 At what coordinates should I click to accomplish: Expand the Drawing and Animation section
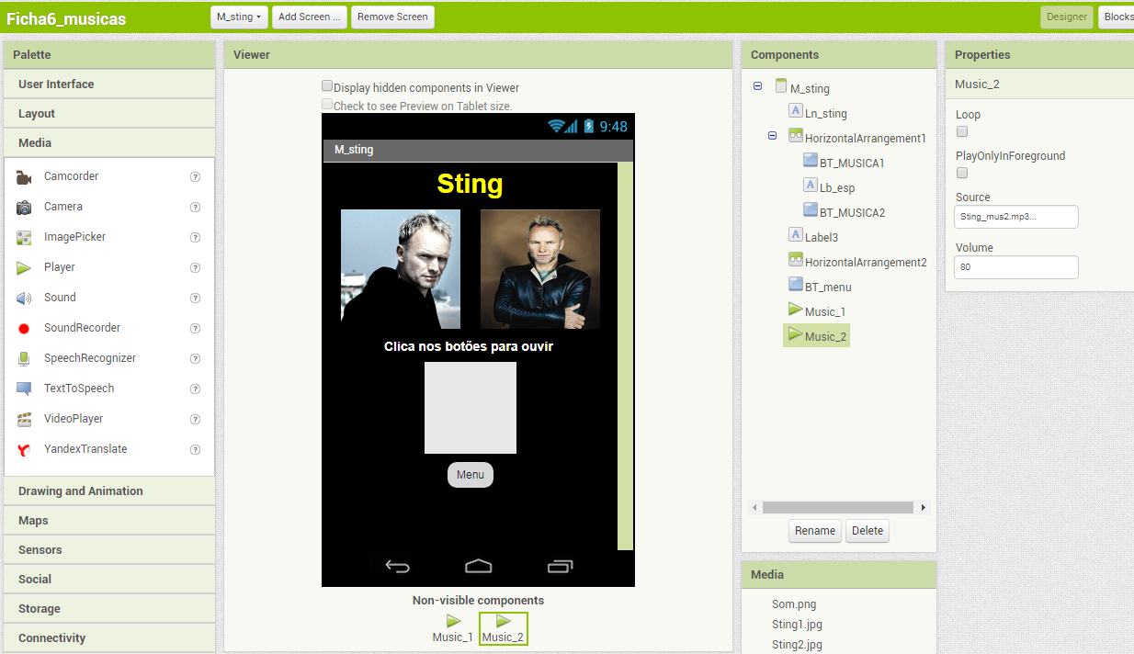click(109, 491)
